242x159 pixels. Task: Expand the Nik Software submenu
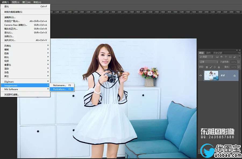[26, 89]
